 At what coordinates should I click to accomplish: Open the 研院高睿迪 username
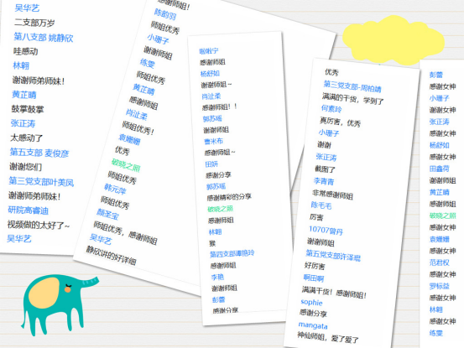[x=29, y=210]
